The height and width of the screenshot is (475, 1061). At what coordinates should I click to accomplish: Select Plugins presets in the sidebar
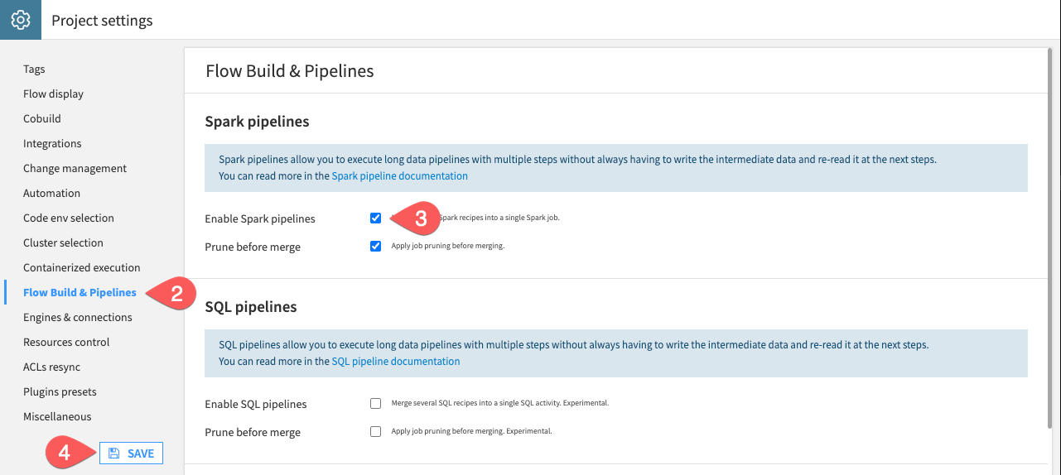(x=60, y=392)
